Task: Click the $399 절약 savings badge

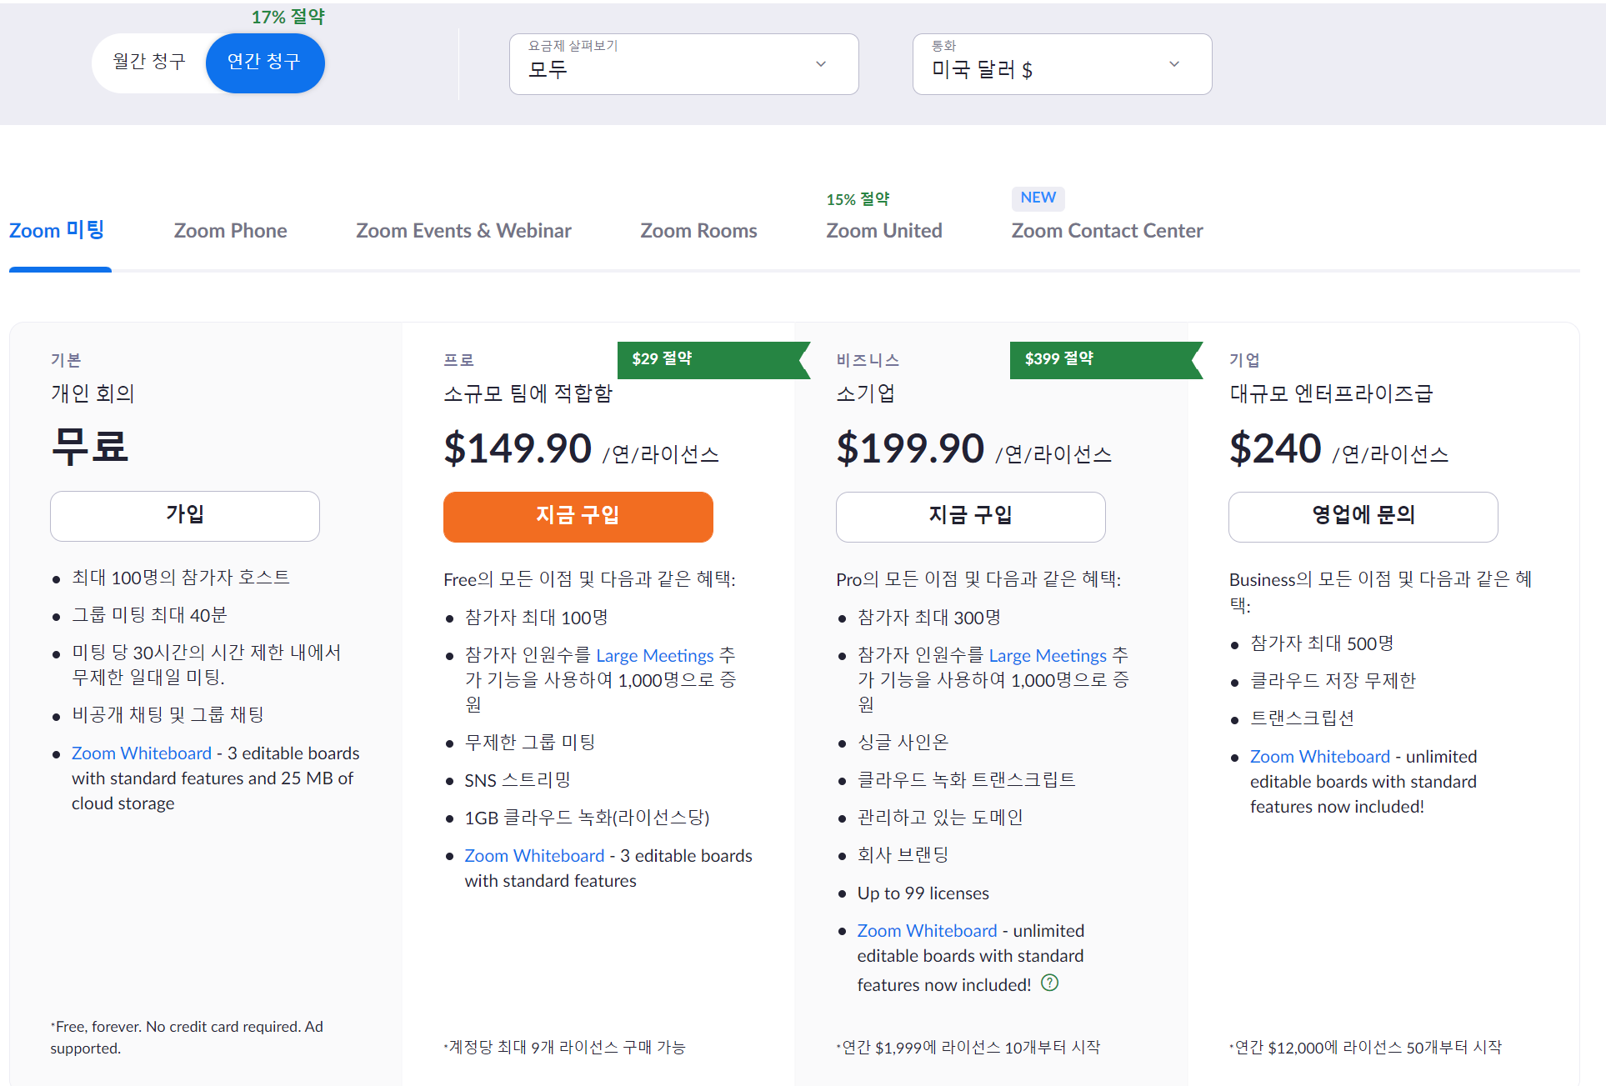Action: click(x=1106, y=360)
